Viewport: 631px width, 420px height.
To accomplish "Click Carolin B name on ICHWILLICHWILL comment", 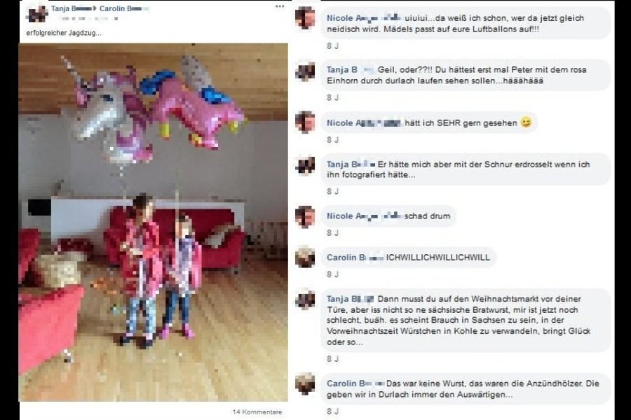I will (x=355, y=257).
